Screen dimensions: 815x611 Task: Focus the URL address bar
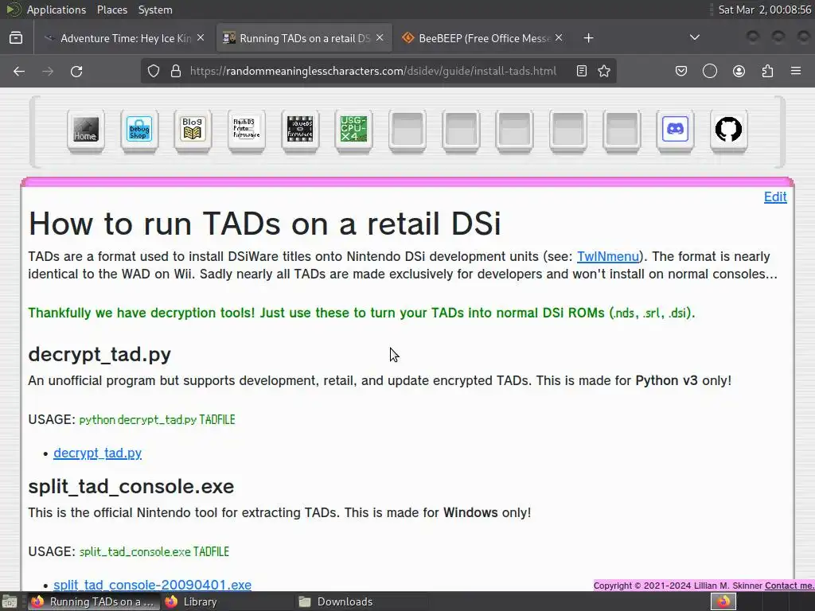click(372, 71)
